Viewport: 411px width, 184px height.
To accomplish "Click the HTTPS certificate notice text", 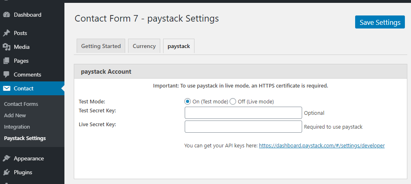I will coord(241,86).
